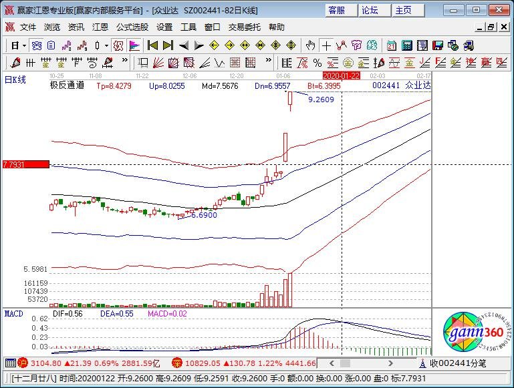Click the floppy disk save icon
Image resolution: width=514 pixels, height=388 pixels.
click(x=438, y=45)
